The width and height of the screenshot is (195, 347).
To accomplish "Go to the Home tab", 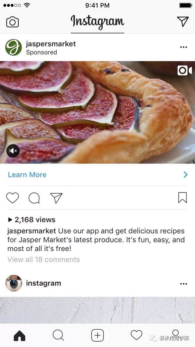I will [x=19, y=335].
